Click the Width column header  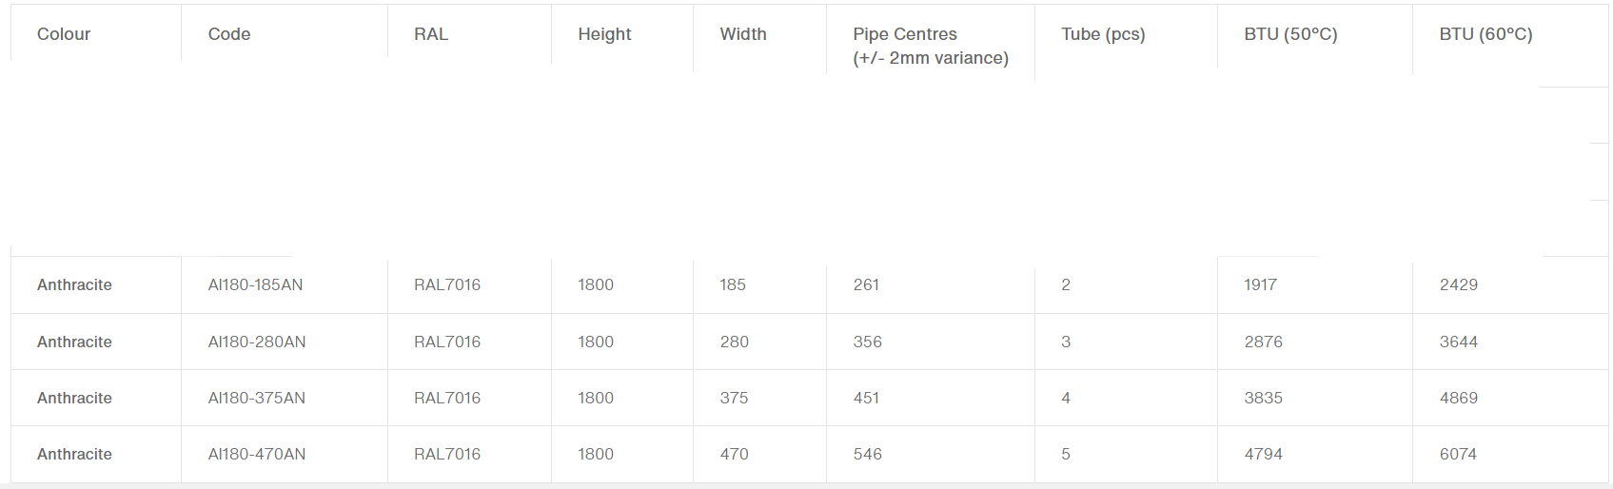(x=743, y=34)
